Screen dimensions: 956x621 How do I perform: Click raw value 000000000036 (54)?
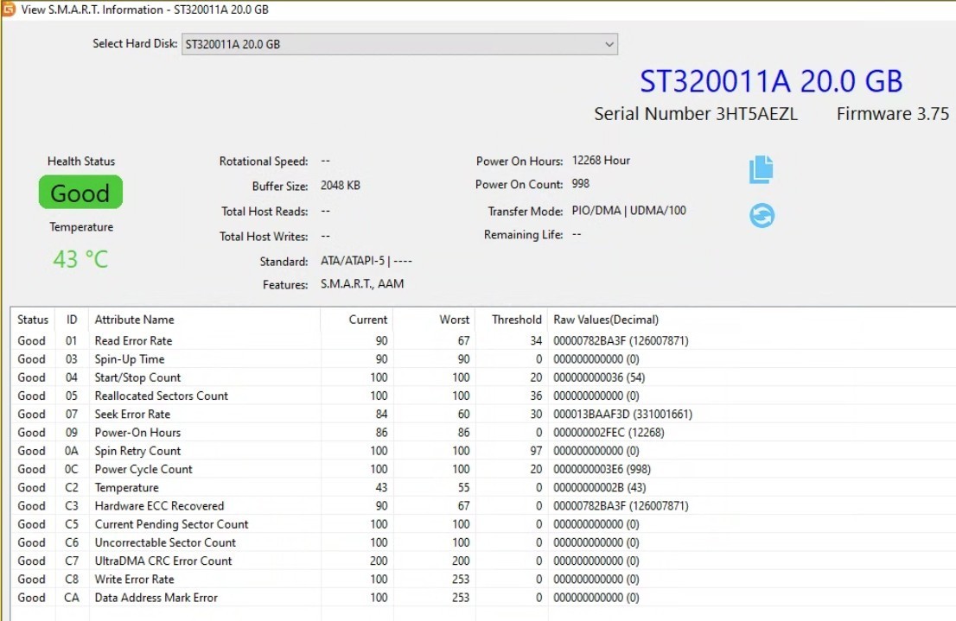[x=599, y=377]
